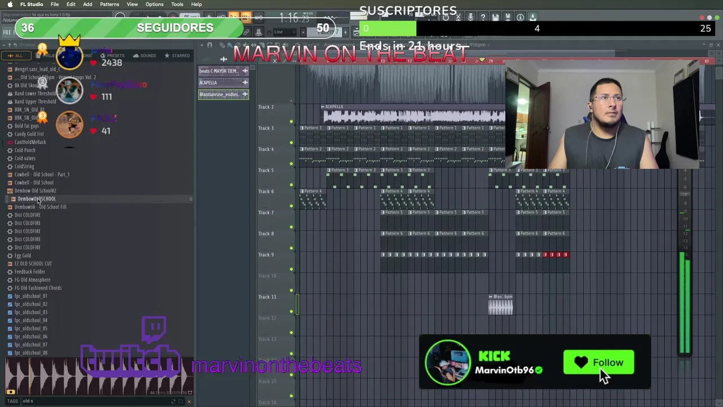Click the undo history icon
The image size is (723, 407).
(x=446, y=18)
